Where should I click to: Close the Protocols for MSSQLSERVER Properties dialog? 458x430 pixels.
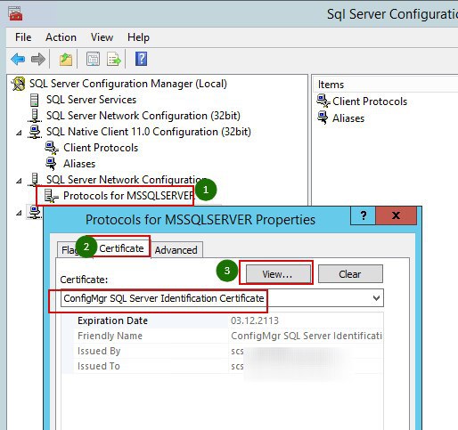click(396, 215)
